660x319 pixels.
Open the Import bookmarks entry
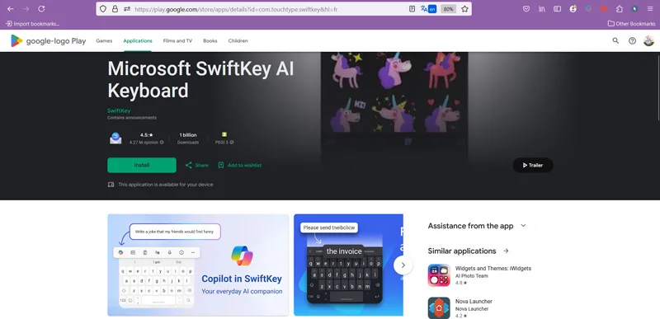[32, 24]
